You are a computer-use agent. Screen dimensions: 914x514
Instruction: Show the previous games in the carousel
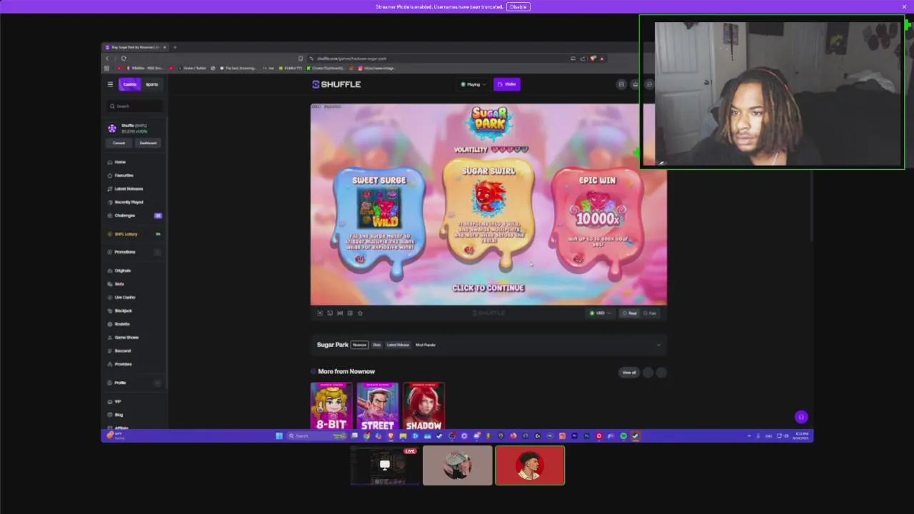pos(648,372)
